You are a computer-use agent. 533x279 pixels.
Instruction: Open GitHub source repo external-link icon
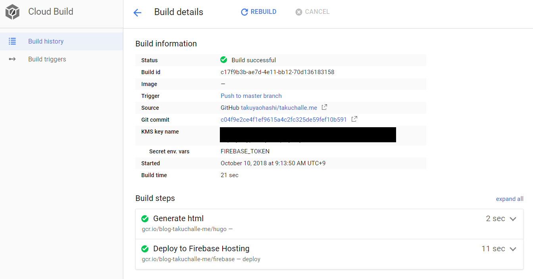tap(324, 107)
